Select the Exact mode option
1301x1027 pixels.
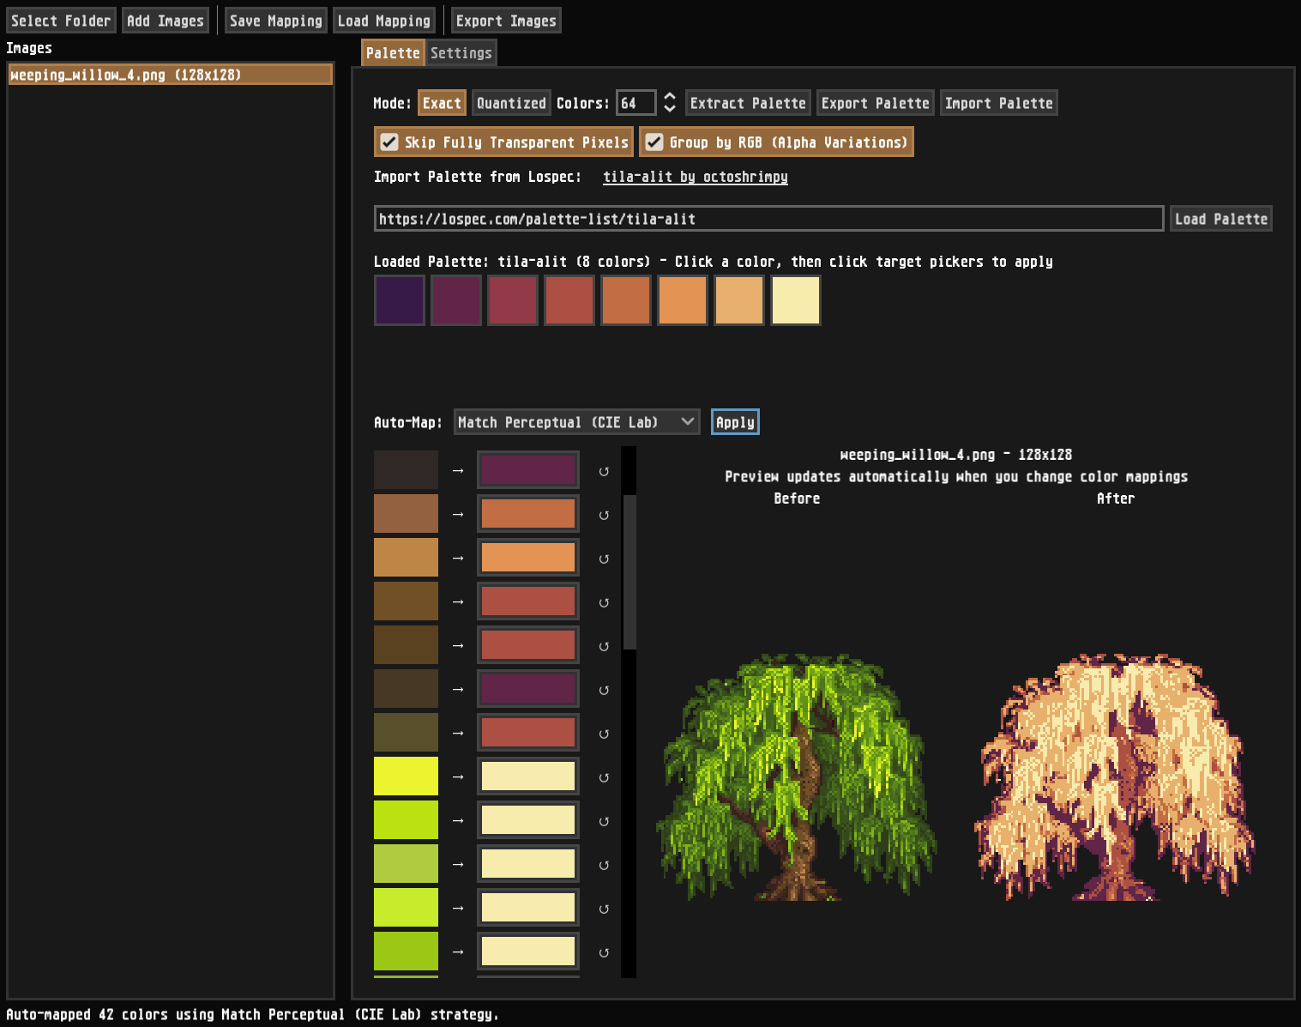click(x=442, y=103)
